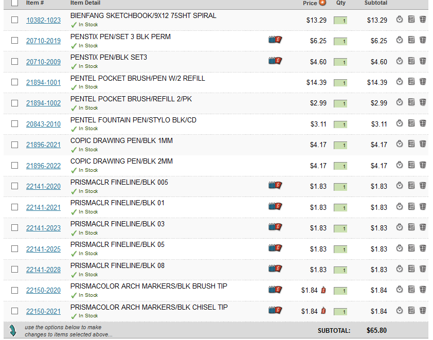Viewport: 433px width, 340px height.
Task: Check the box for item 21896-2022
Action: pyautogui.click(x=14, y=166)
